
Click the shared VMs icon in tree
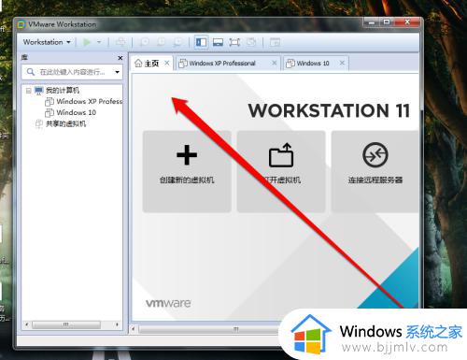tap(38, 123)
